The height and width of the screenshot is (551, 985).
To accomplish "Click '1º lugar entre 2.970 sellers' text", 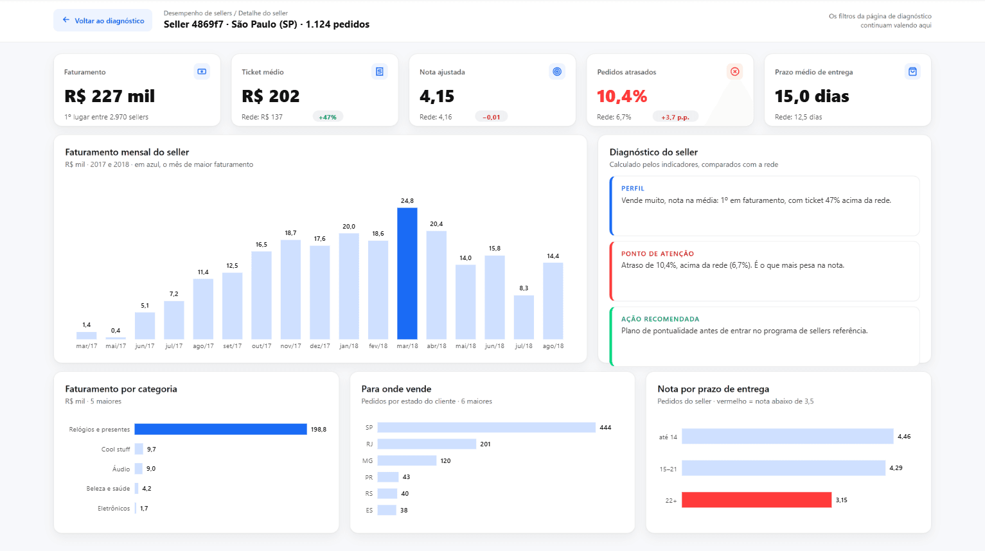I will [106, 117].
